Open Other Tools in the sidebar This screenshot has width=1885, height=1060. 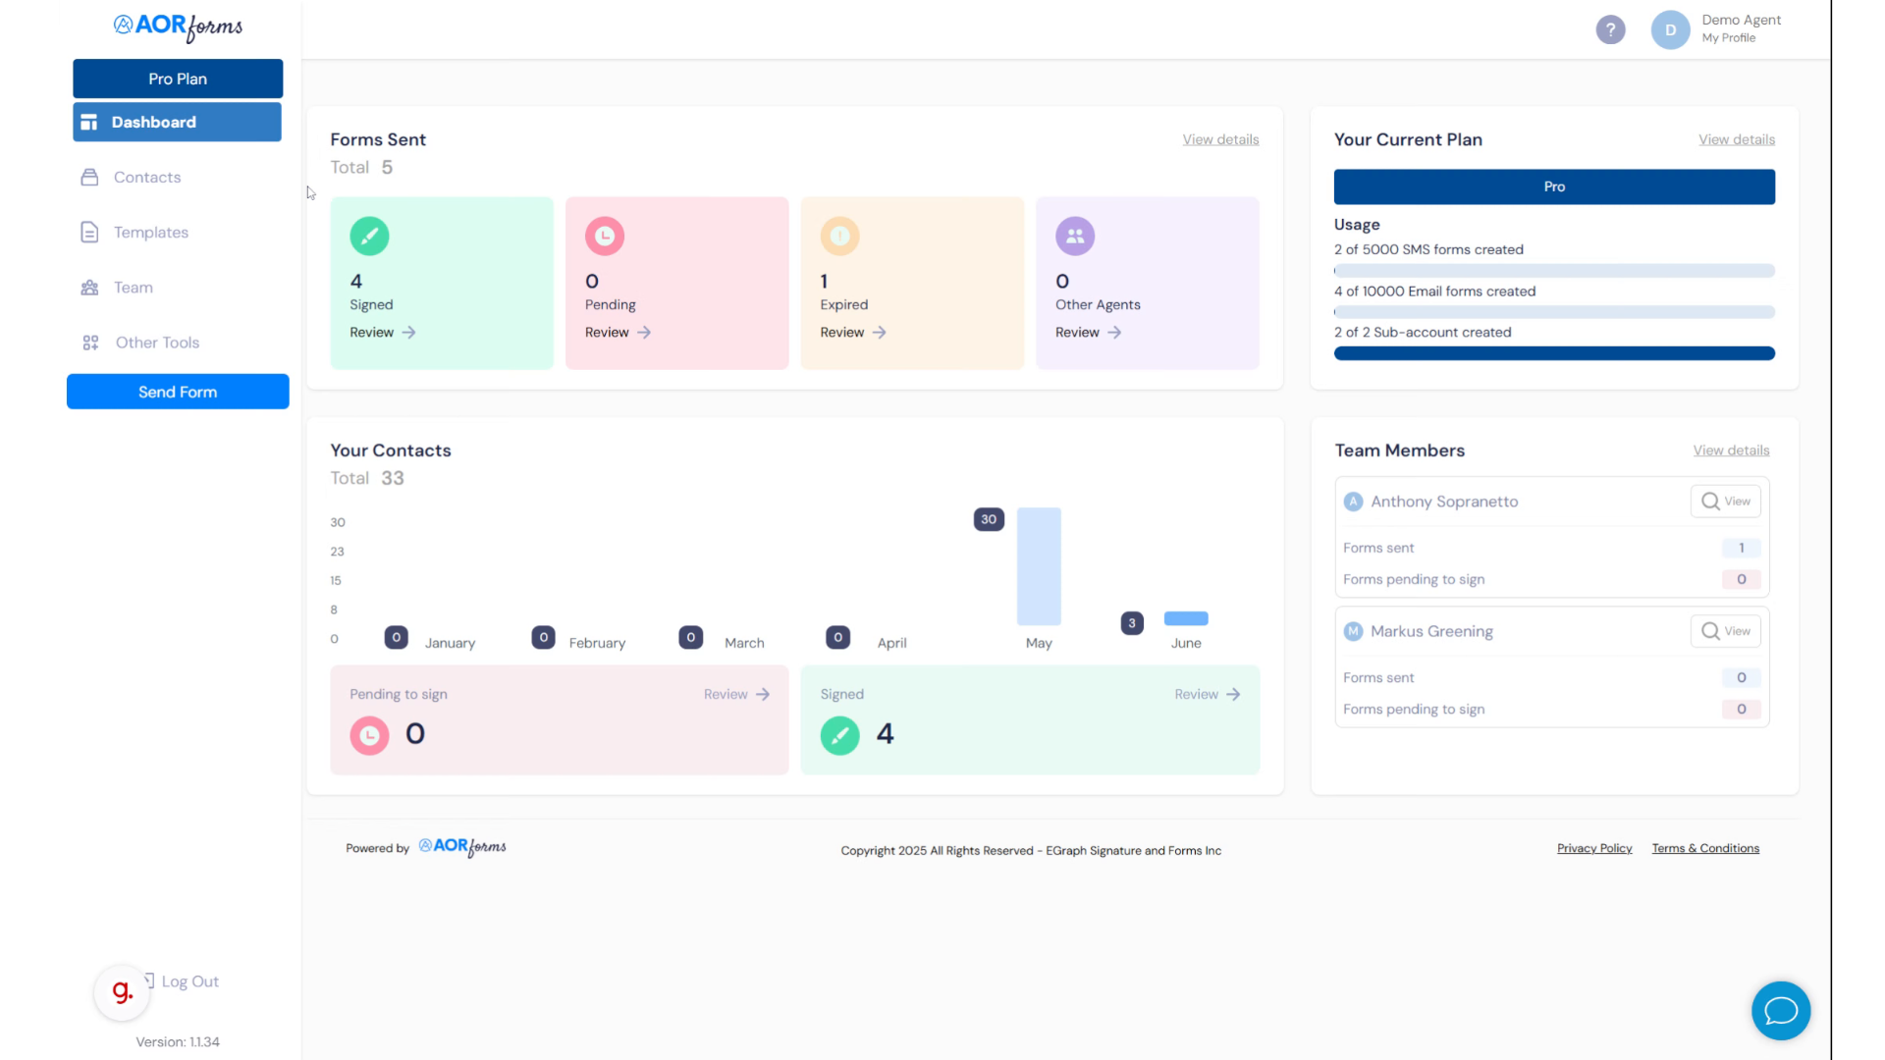click(x=157, y=343)
